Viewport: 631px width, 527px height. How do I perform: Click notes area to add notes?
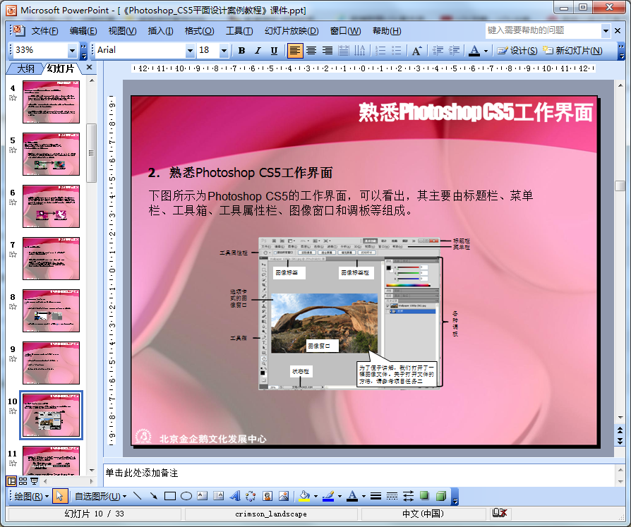tap(358, 475)
